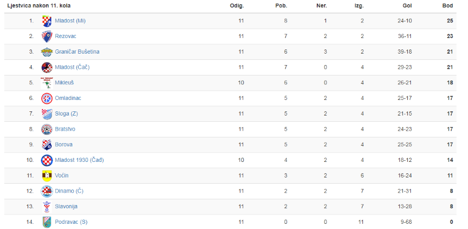The image size is (468, 229).
Task: Click the Omladinac red circle crest
Action: point(47,98)
